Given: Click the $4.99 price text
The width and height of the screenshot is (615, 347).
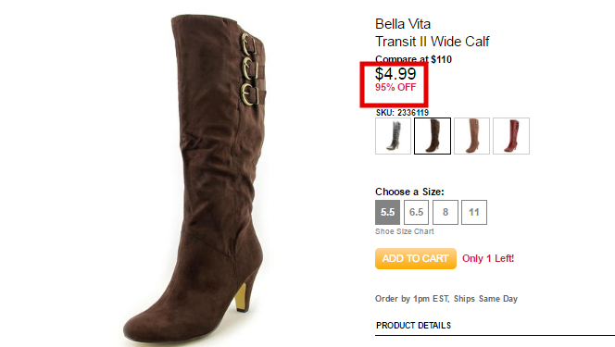Looking at the screenshot, I should (x=395, y=74).
